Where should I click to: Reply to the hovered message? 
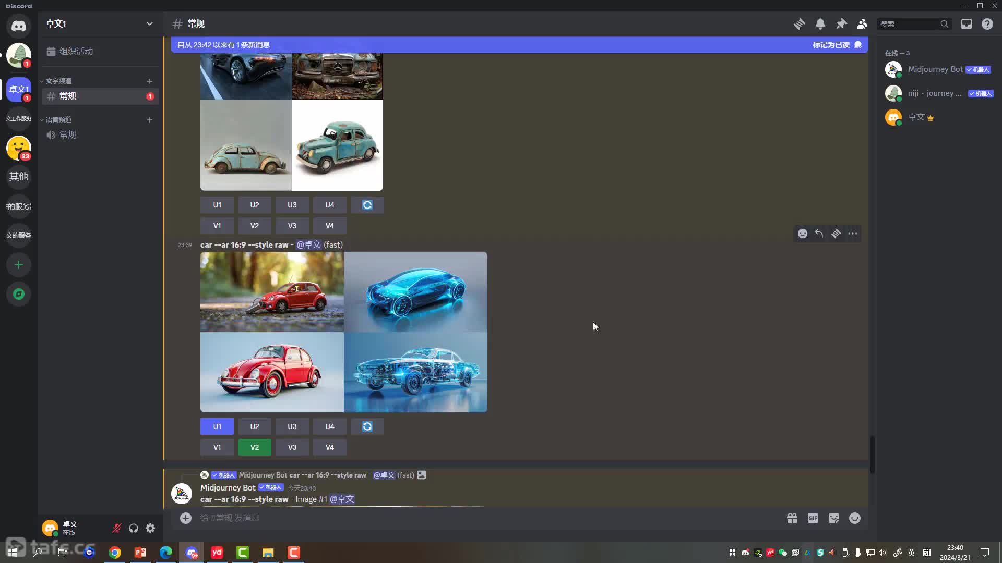[819, 234]
